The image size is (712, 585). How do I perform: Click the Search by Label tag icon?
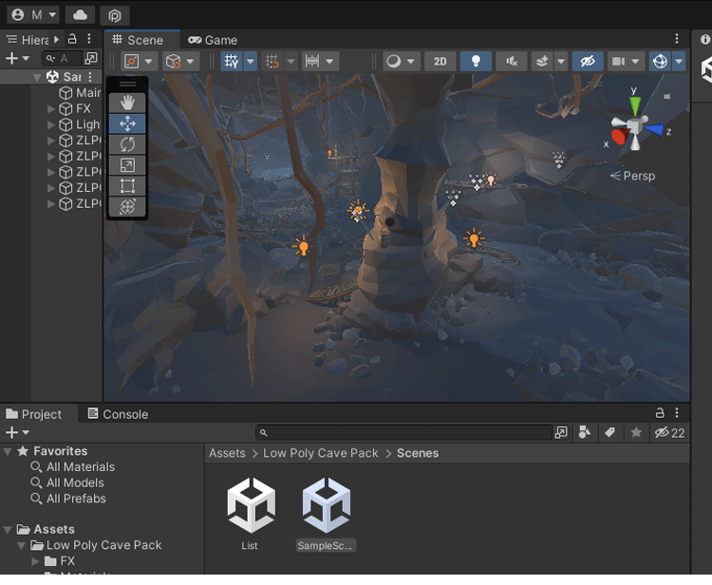point(609,433)
